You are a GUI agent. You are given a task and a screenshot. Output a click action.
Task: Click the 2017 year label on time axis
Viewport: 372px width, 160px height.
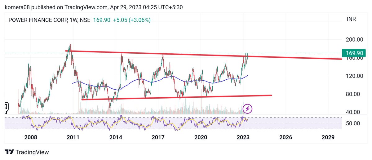tap(158, 137)
